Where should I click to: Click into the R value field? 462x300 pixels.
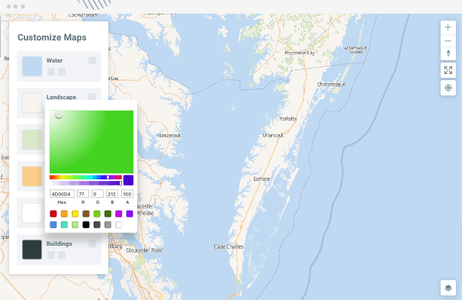tap(83, 194)
